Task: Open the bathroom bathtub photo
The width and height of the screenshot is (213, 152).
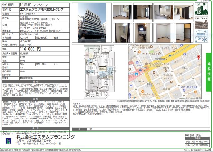Action: tap(143, 33)
